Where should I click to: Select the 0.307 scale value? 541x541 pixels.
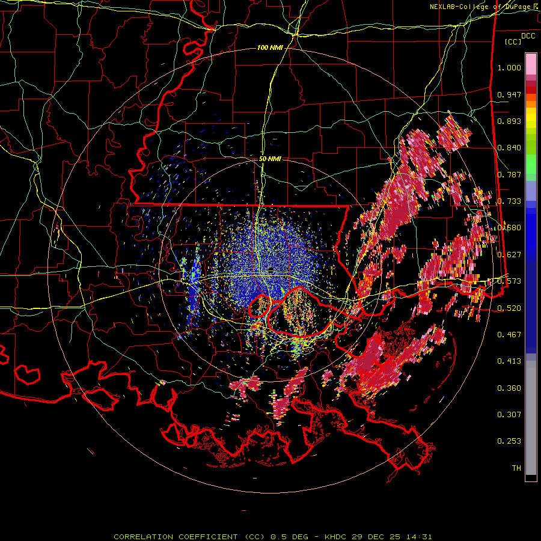[x=509, y=415]
